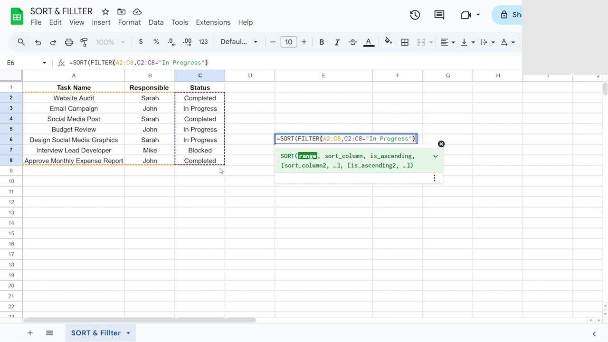608x342 pixels.
Task: Open the text color picker
Action: point(369,42)
